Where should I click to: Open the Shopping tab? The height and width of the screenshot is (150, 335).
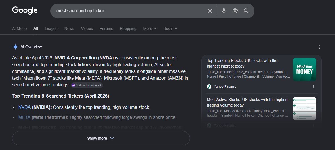click(x=128, y=29)
